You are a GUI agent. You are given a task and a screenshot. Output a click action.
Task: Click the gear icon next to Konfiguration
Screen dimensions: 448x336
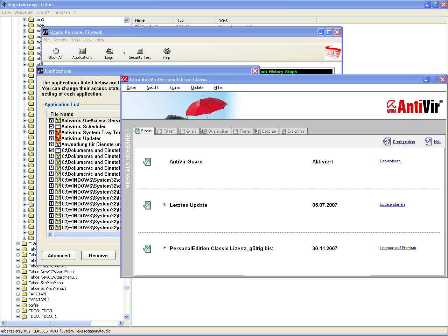pyautogui.click(x=387, y=141)
